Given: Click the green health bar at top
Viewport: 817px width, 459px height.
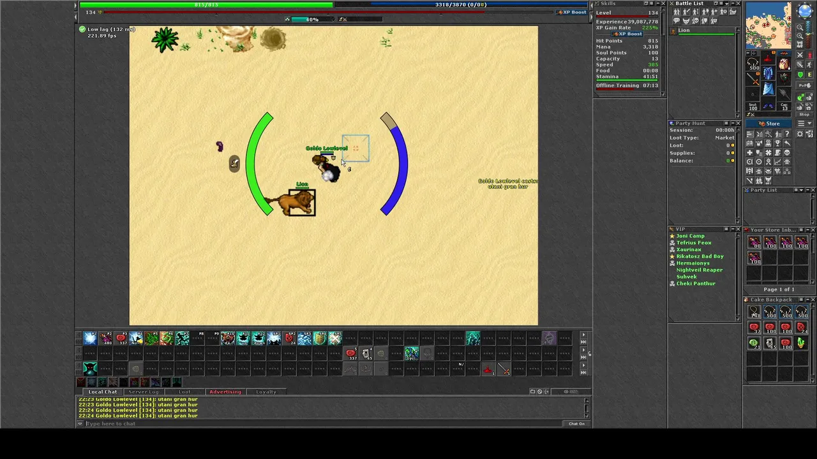Looking at the screenshot, I should [206, 4].
